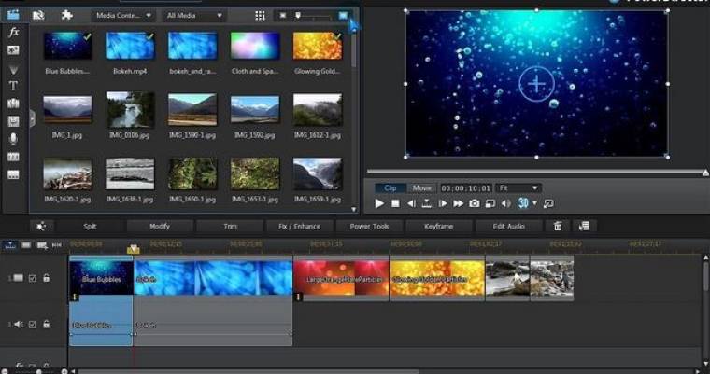Click the Modify button
Image resolution: width=710 pixels, height=374 pixels.
point(160,226)
